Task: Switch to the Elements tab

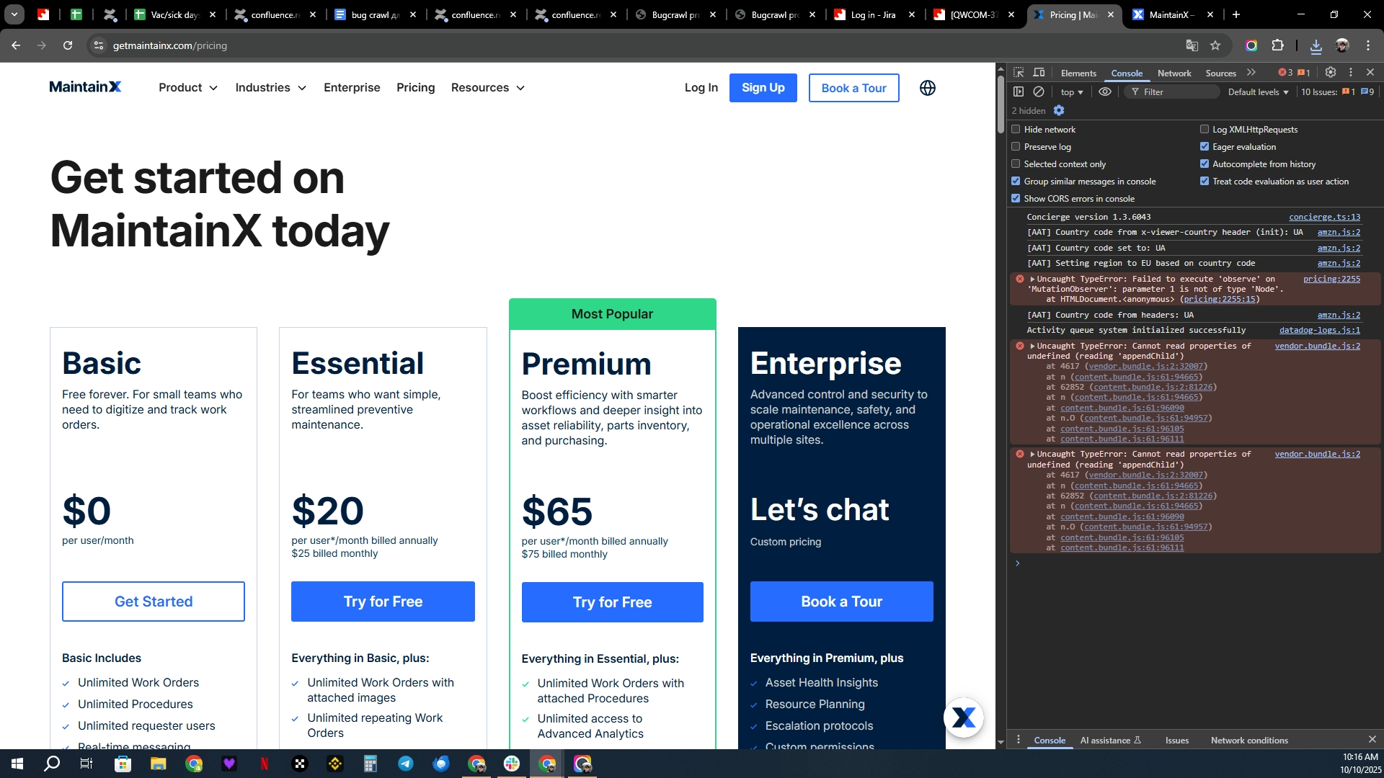Action: coord(1078,73)
